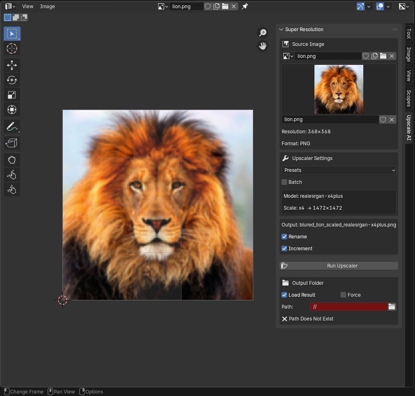Viewport: 415px width, 396px height.
Task: Collapse the Super Resolution panel
Action: [x=281, y=30]
